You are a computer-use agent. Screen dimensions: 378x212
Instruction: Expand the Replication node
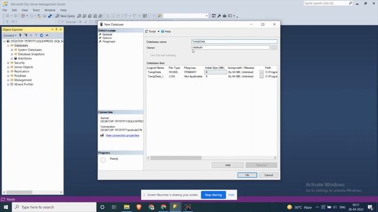pos(8,71)
